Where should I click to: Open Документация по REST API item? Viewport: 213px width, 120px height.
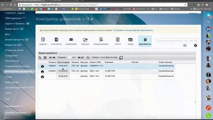(19, 87)
